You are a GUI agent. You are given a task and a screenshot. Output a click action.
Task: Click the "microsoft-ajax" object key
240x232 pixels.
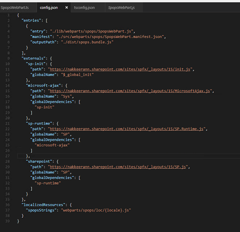point(43,86)
